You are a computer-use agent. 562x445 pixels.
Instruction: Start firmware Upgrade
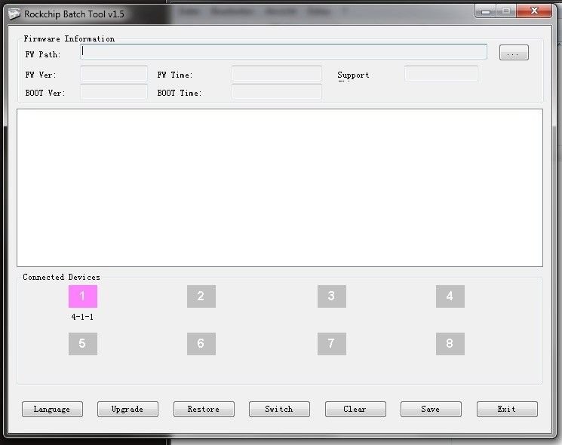click(x=127, y=409)
